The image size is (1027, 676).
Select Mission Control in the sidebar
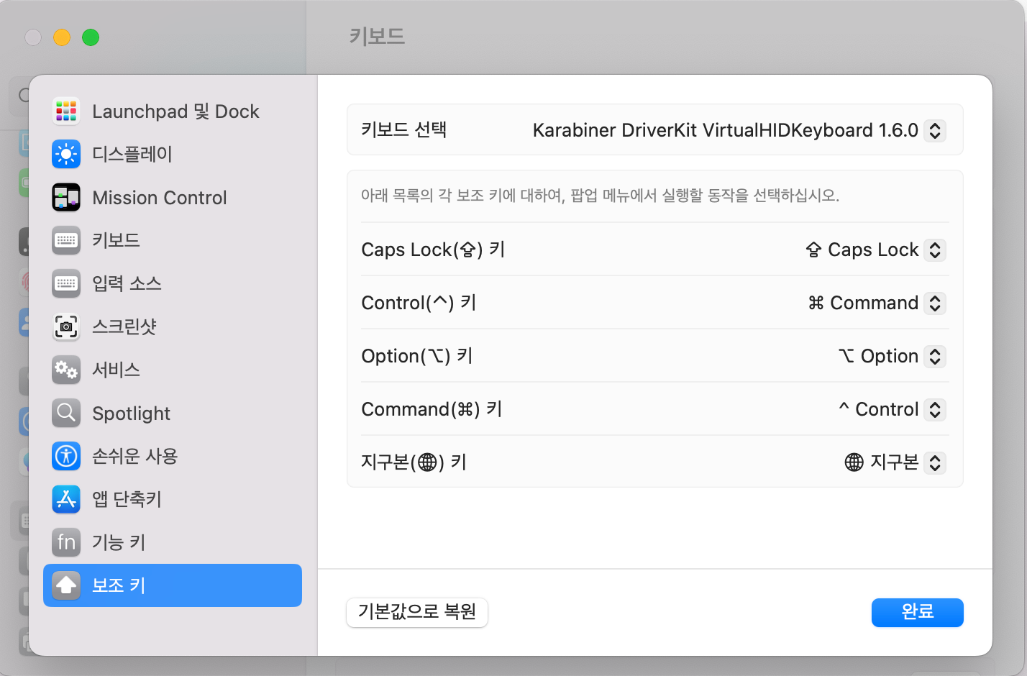coord(173,197)
